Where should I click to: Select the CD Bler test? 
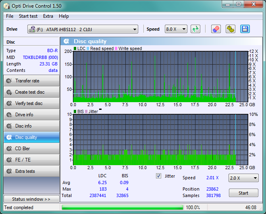point(31,149)
